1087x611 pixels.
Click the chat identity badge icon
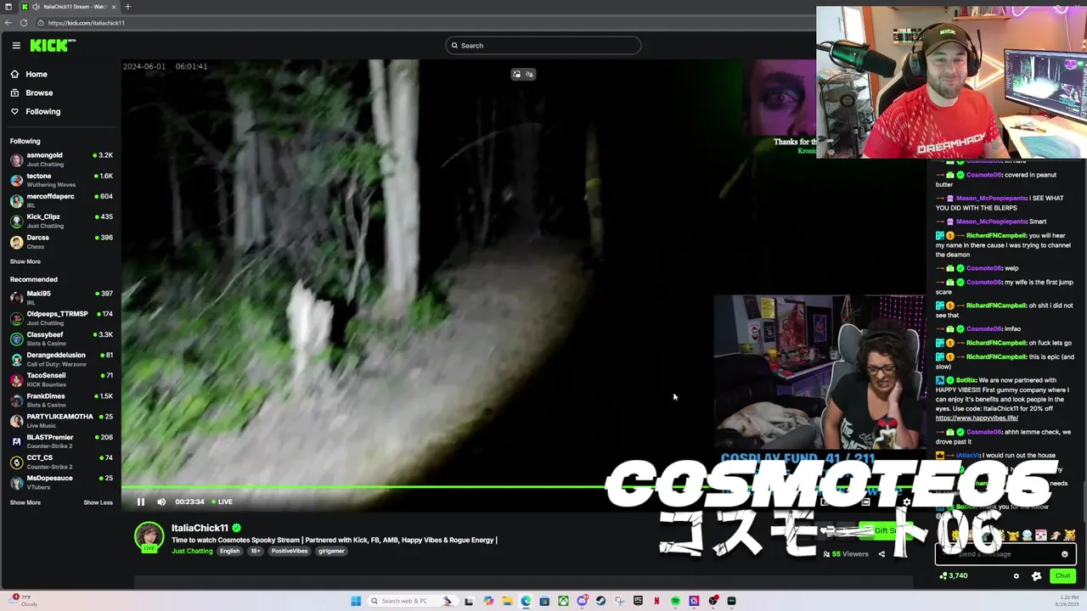tap(1036, 576)
